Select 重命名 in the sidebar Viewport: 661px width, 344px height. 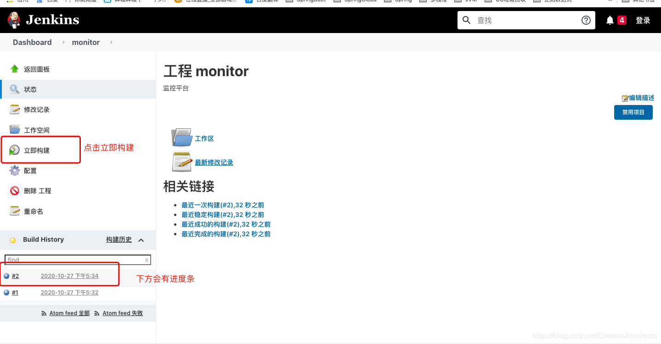[34, 211]
